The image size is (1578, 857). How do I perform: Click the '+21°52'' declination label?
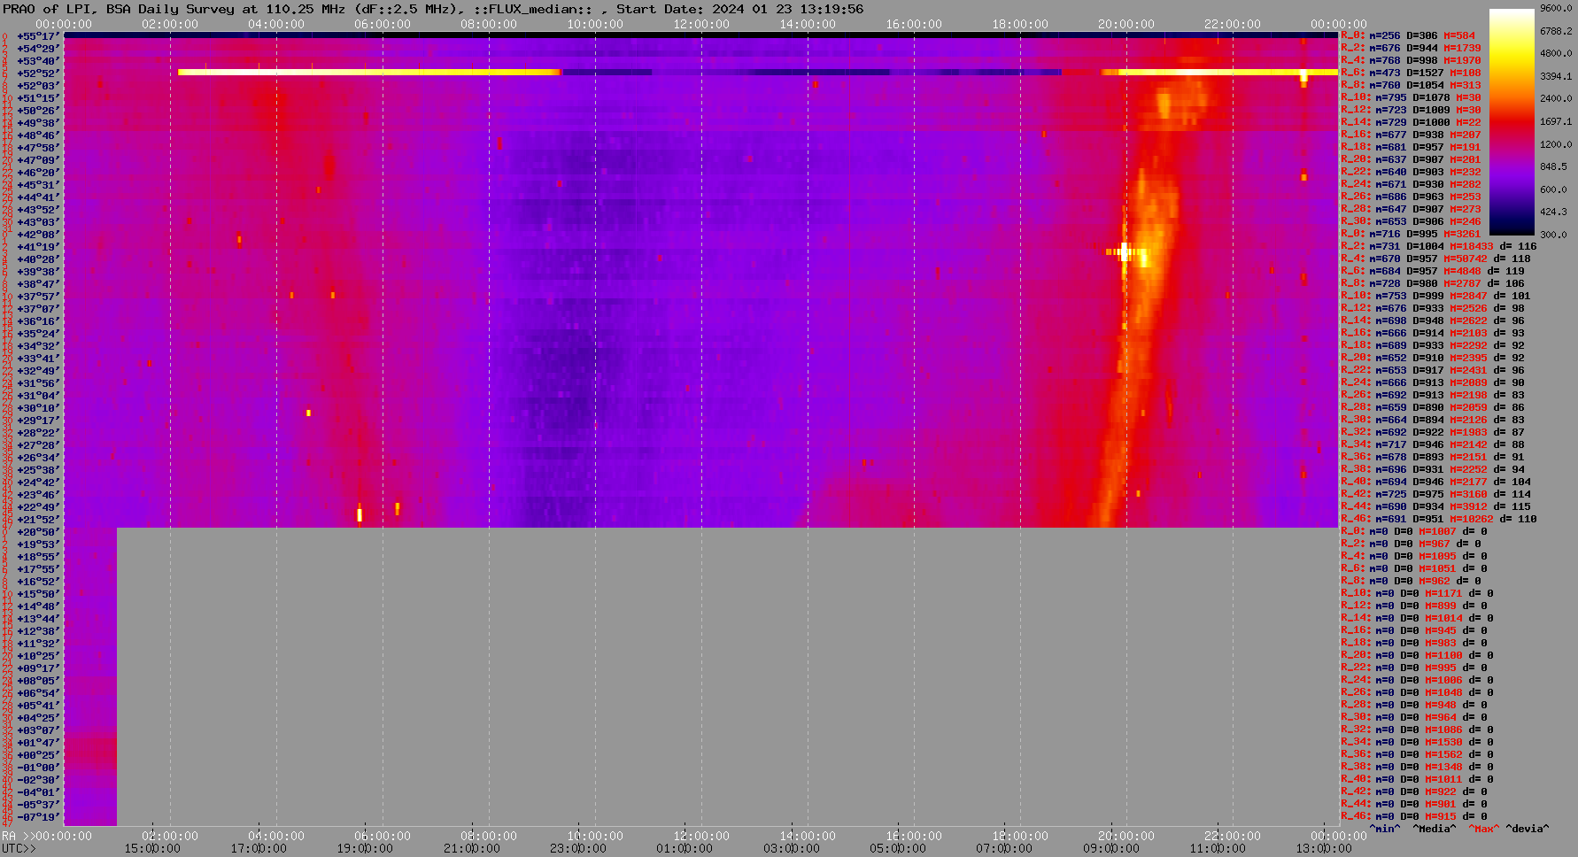pyautogui.click(x=38, y=520)
